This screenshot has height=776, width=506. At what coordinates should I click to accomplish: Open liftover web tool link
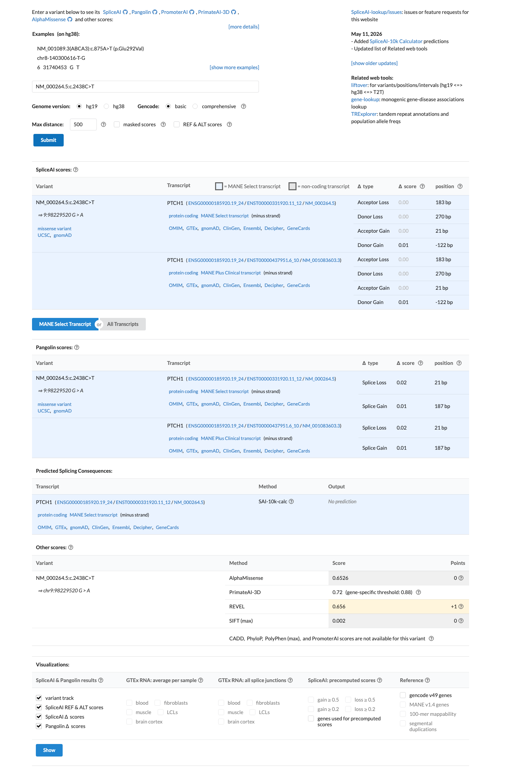click(359, 85)
